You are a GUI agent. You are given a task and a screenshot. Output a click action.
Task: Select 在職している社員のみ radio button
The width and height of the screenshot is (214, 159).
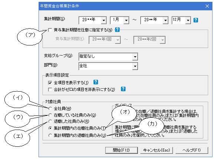(50, 115)
